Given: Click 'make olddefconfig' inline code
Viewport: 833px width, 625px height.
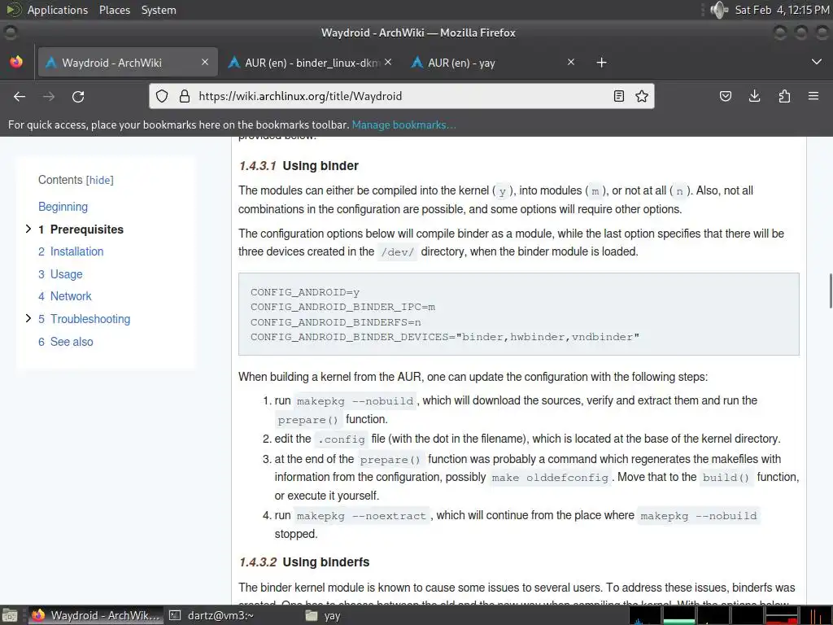Looking at the screenshot, I should click(x=550, y=477).
